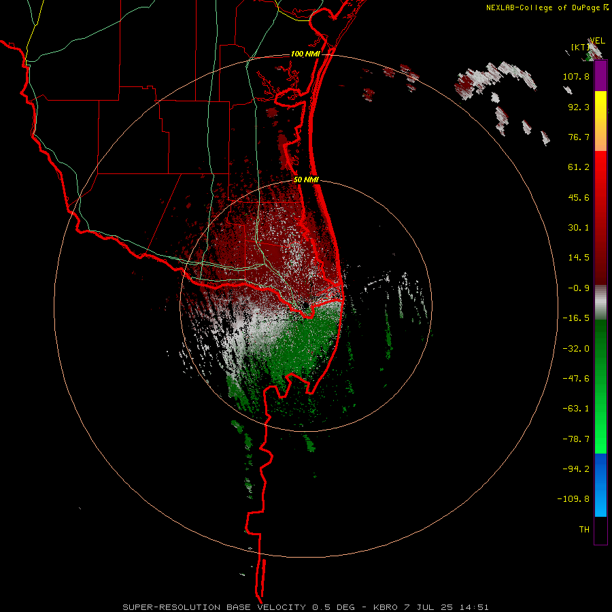Click the VEL legend title
This screenshot has width=612, height=612.
(x=597, y=41)
